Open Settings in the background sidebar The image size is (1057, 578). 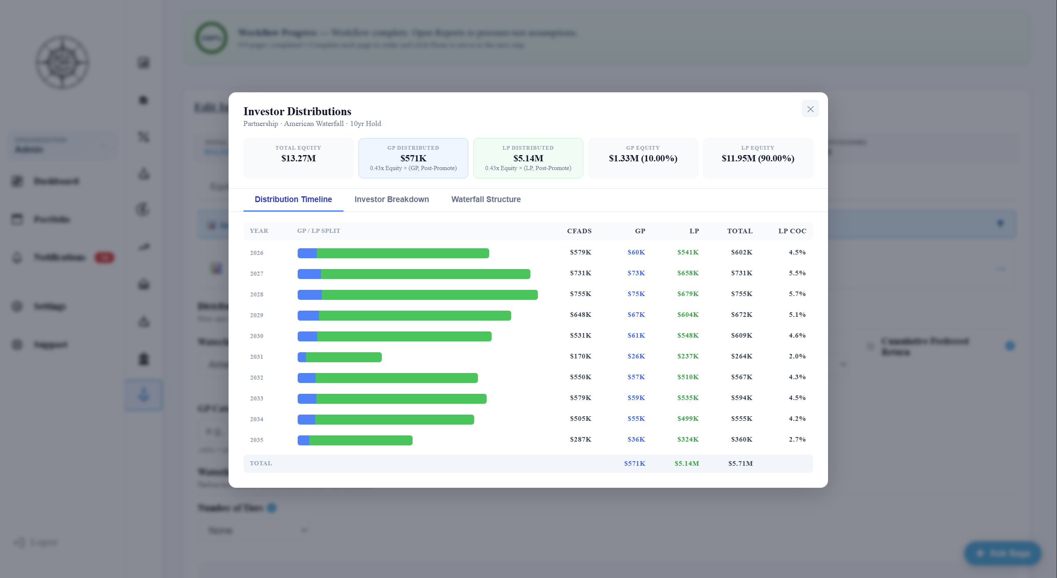click(x=38, y=306)
